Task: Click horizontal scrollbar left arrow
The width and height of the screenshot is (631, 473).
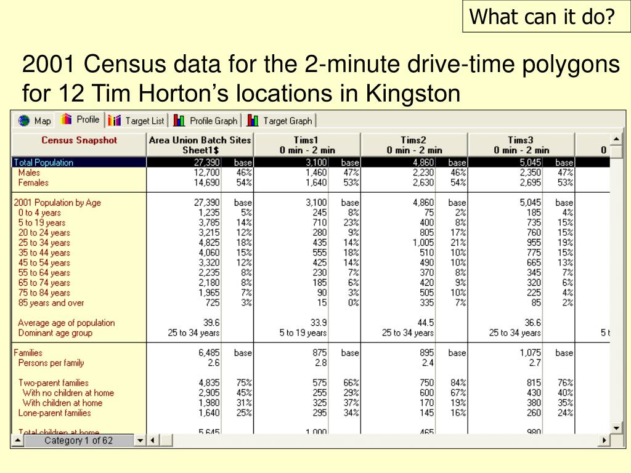Action: point(152,440)
